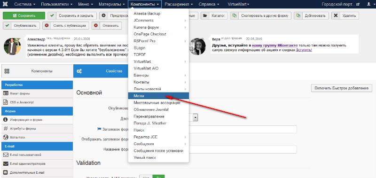Open the Система dropdown menu
Viewport: 376px width, 178px height.
[x=25, y=4]
